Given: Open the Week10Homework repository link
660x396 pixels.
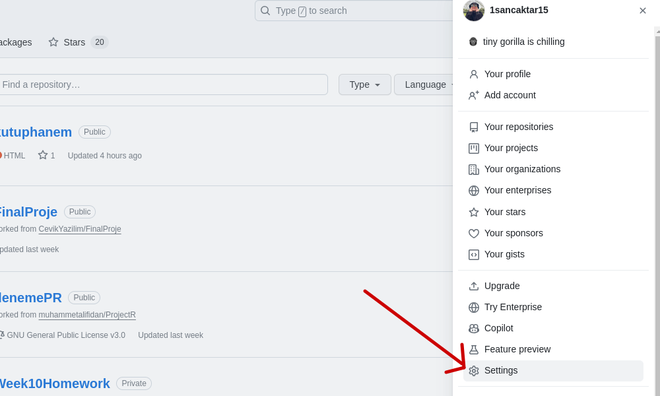Looking at the screenshot, I should 54,383.
